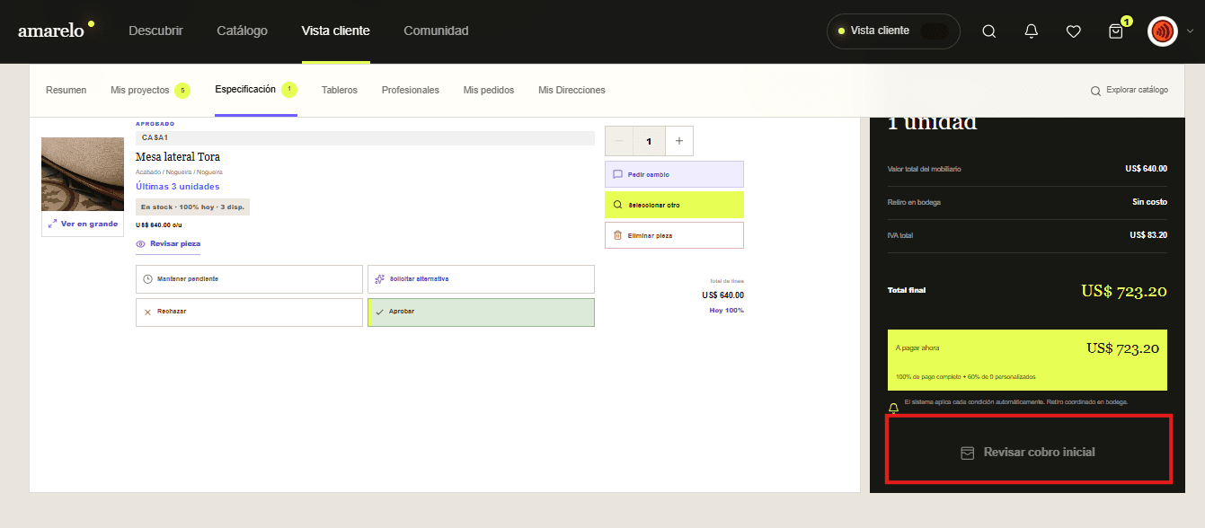
Task: Switch to the Mis Direcciones tab
Action: pos(571,90)
